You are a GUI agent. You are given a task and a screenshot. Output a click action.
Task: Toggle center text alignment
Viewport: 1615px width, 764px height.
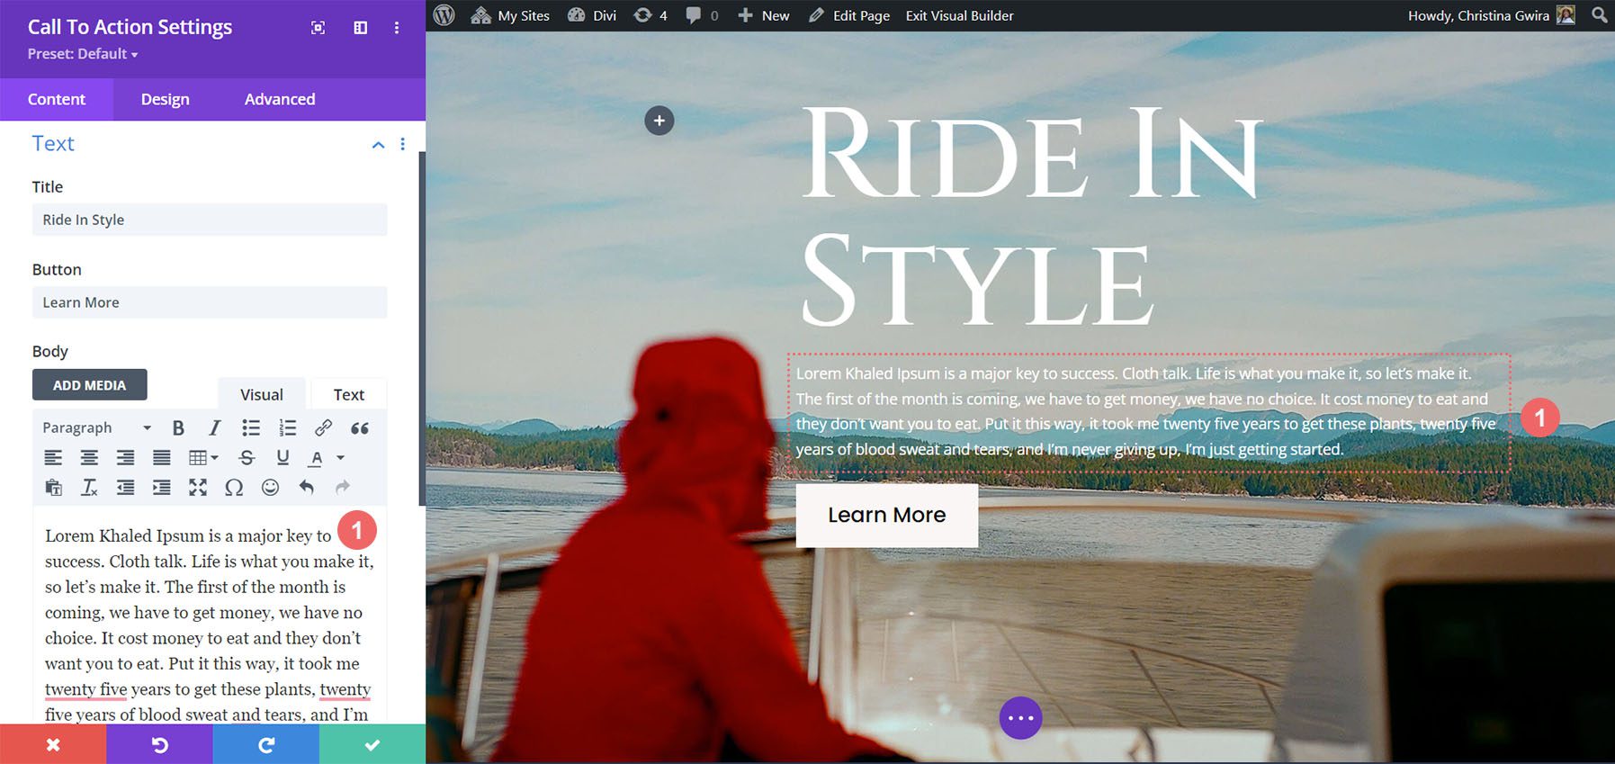(x=89, y=458)
